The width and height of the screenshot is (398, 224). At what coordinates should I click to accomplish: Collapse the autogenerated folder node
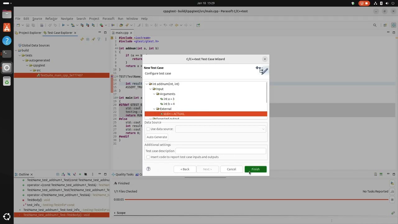click(x=23, y=60)
